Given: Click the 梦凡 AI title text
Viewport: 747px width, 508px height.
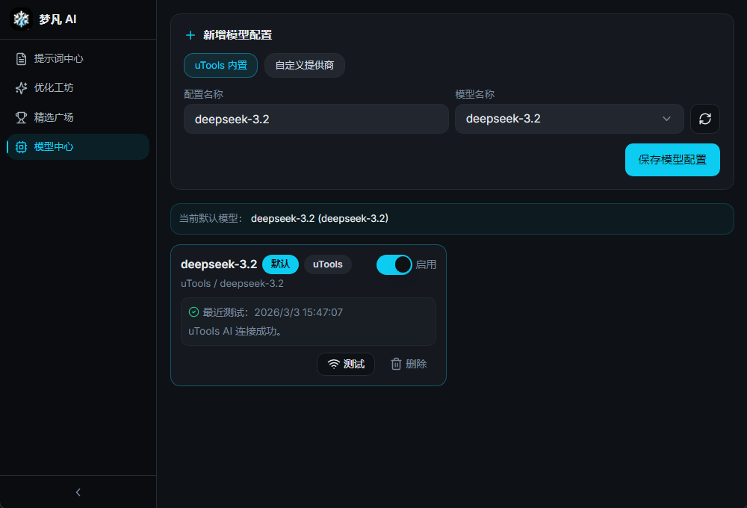Looking at the screenshot, I should point(58,19).
